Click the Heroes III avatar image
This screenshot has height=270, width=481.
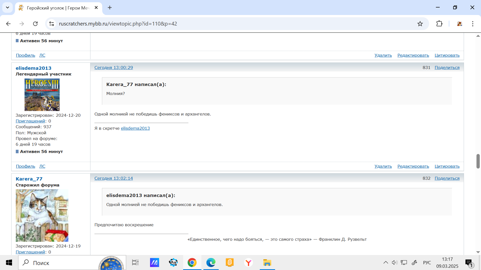(42, 94)
